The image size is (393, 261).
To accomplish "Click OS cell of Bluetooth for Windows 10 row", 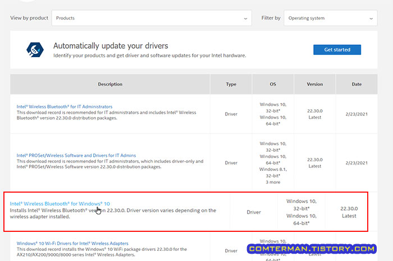I will click(301, 212).
